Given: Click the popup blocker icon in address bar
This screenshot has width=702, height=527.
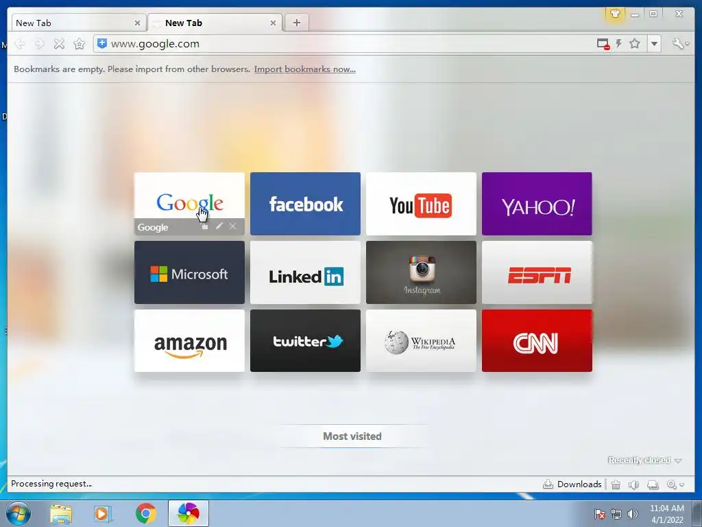Looking at the screenshot, I should (603, 44).
